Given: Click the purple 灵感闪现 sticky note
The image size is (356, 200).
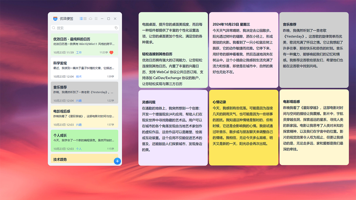Looking at the screenshot, I should tap(173, 127).
